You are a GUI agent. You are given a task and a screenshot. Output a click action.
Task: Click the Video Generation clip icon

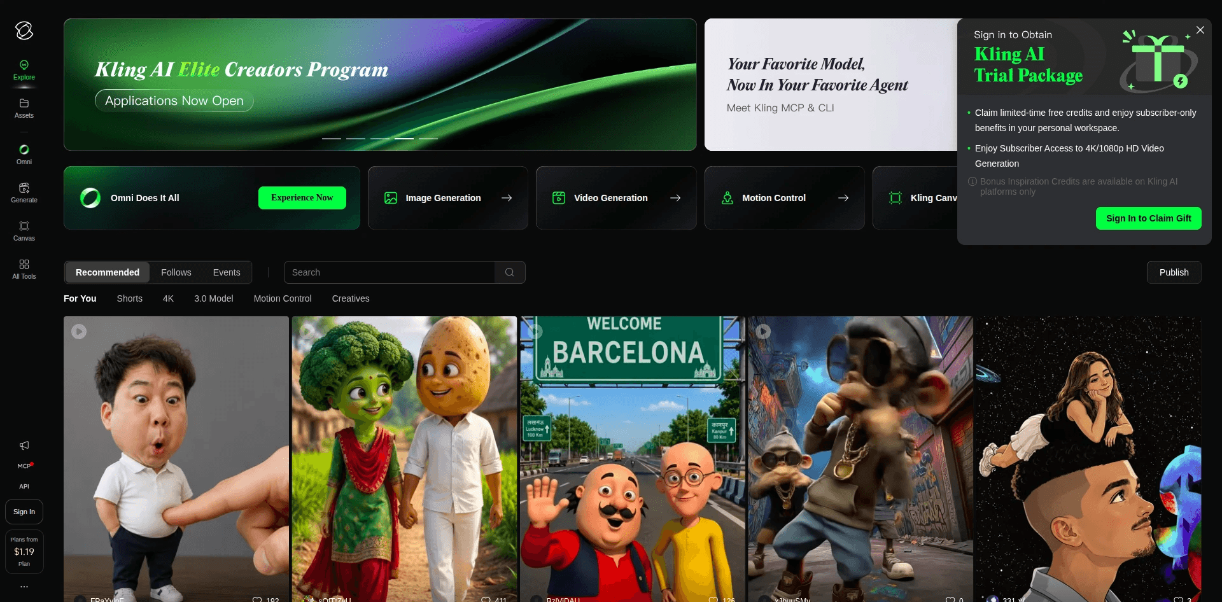click(559, 198)
